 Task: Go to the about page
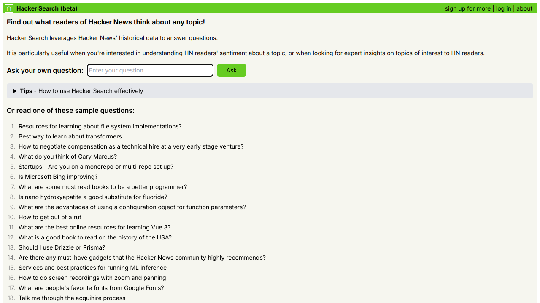(x=524, y=8)
